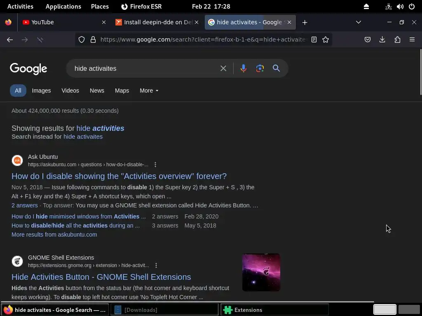Open the Places menu
This screenshot has height=316, width=422.
point(100,7)
